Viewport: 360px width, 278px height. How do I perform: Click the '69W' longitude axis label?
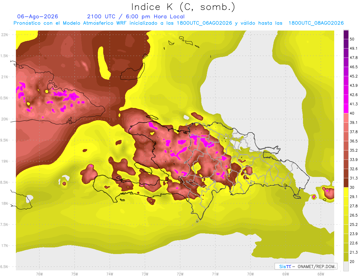(286, 274)
